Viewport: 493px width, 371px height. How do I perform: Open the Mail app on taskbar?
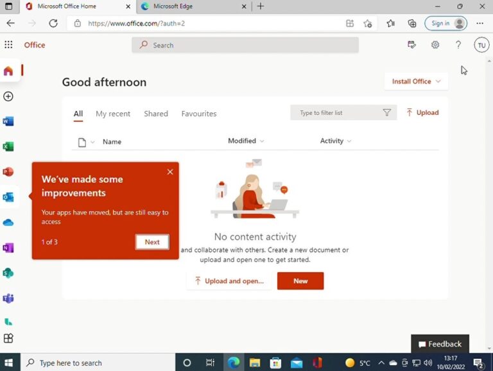[297, 363]
